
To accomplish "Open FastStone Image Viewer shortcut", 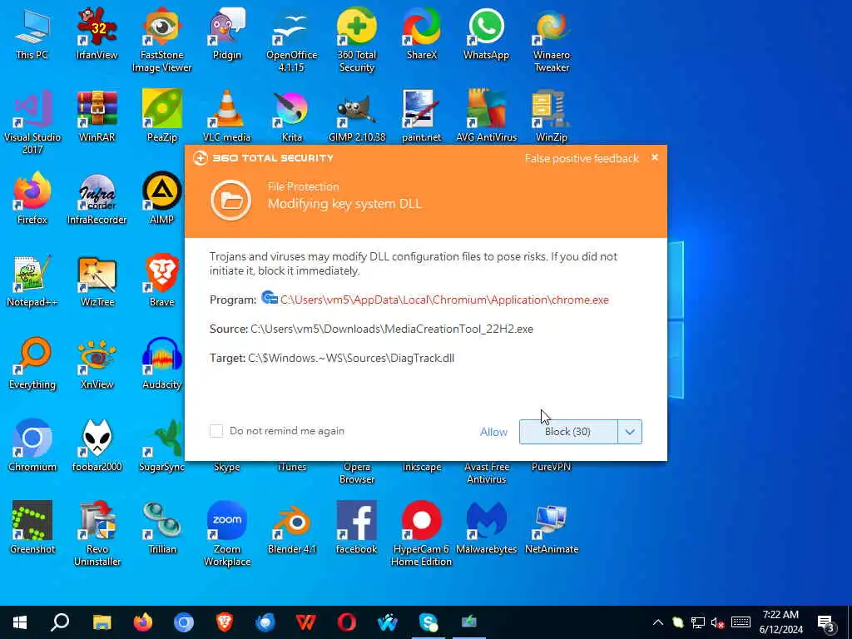I will click(x=162, y=40).
